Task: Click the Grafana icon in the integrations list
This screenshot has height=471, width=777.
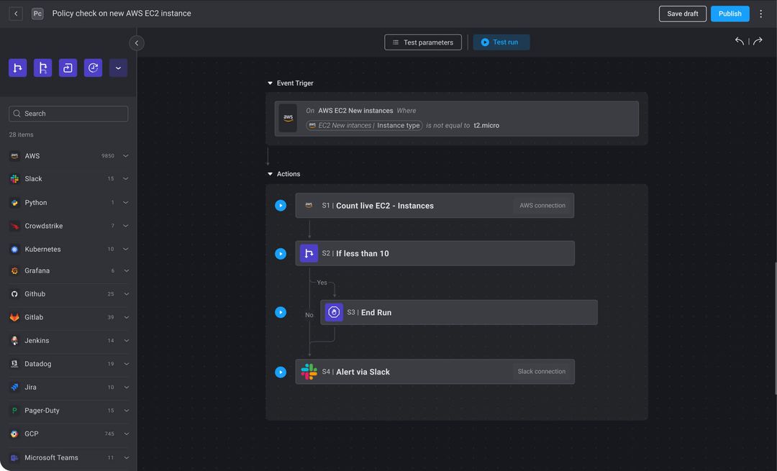Action: [14, 270]
